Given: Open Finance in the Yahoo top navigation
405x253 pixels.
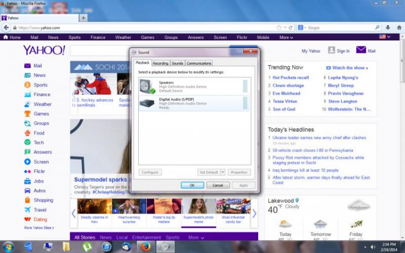Looking at the screenshot, I should pos(98,37).
